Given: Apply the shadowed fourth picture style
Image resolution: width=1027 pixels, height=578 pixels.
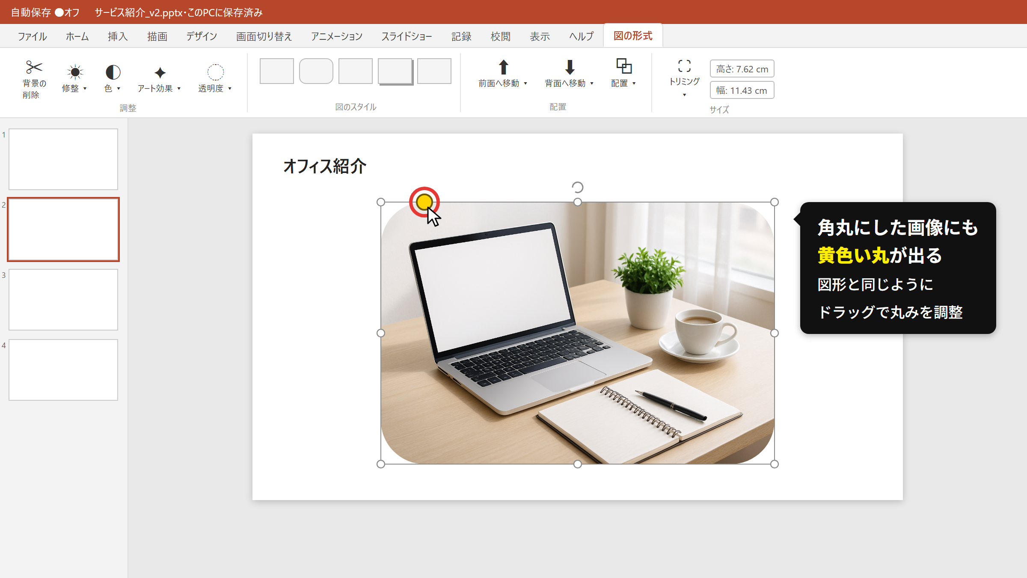Looking at the screenshot, I should click(395, 72).
